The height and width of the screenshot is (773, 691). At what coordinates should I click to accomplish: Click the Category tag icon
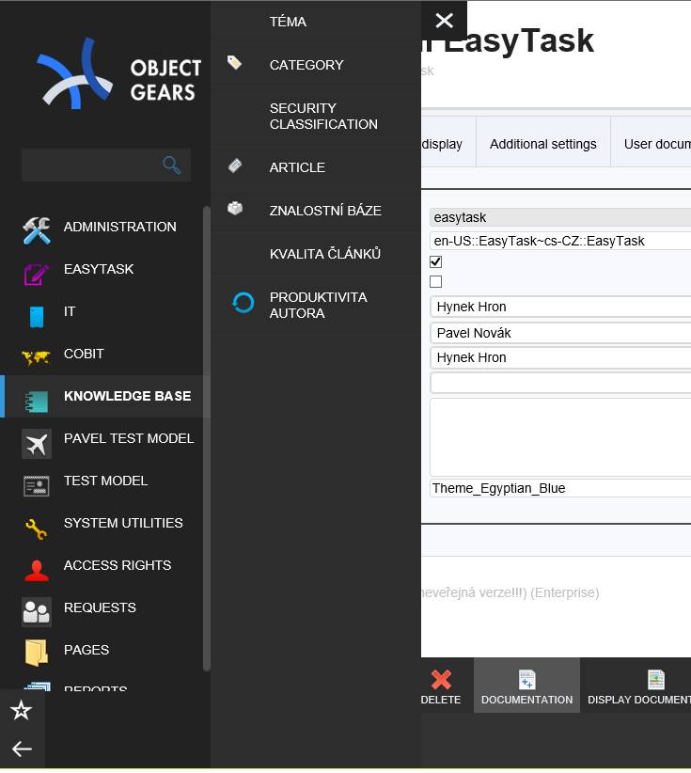[235, 63]
